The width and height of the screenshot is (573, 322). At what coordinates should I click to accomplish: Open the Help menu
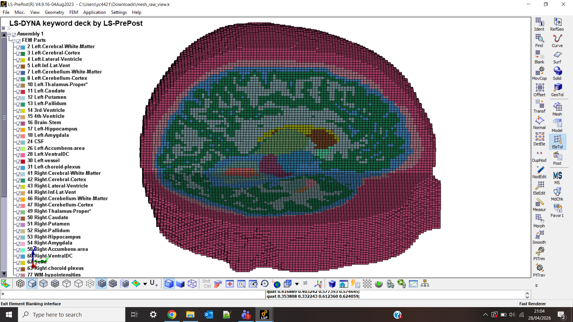(x=137, y=12)
